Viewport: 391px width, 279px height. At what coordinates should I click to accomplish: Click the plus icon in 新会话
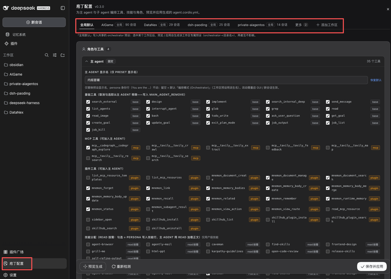tap(28, 22)
